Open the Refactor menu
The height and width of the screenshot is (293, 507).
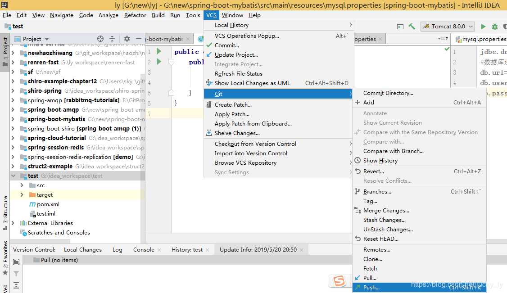point(135,15)
